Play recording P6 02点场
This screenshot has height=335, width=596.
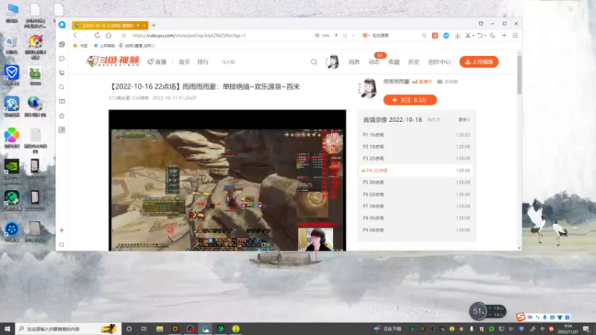tap(416, 194)
